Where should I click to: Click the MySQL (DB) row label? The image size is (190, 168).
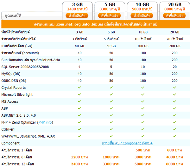point(11,74)
